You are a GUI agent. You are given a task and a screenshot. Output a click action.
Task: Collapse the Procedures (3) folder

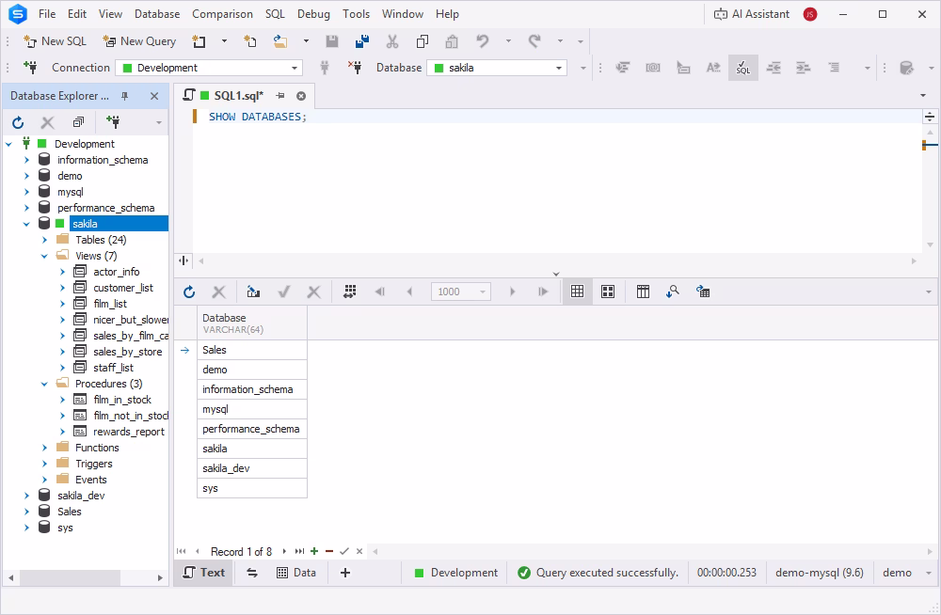click(x=44, y=384)
